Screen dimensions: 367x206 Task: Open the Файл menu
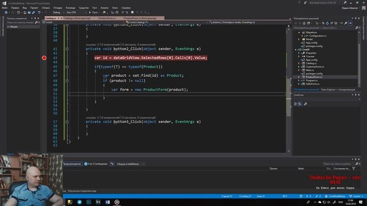[5, 7]
